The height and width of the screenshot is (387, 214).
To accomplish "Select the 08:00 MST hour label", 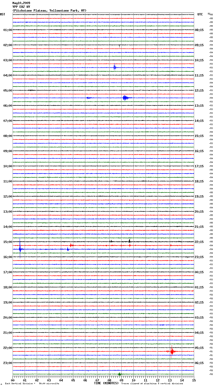I will pos(8,136).
